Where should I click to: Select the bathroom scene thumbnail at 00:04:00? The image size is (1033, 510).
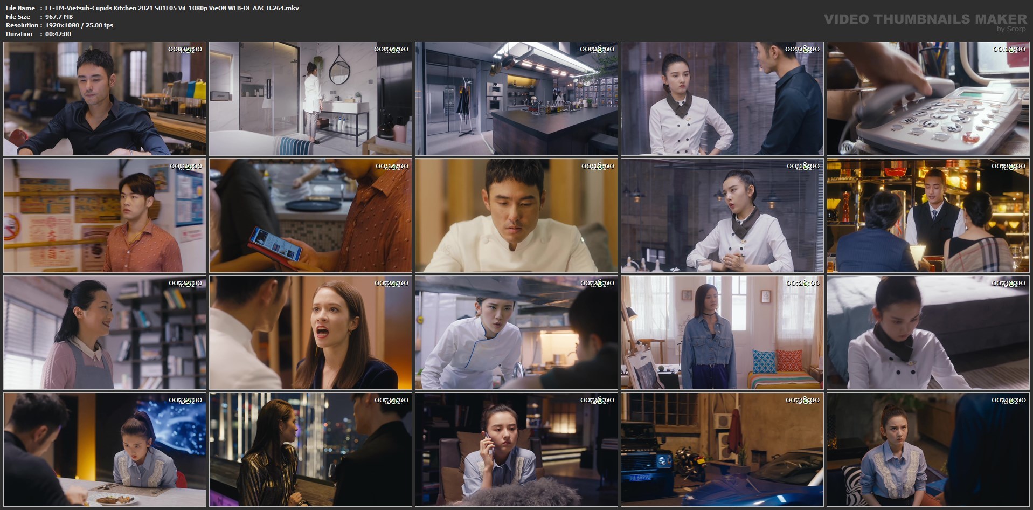[x=310, y=99]
